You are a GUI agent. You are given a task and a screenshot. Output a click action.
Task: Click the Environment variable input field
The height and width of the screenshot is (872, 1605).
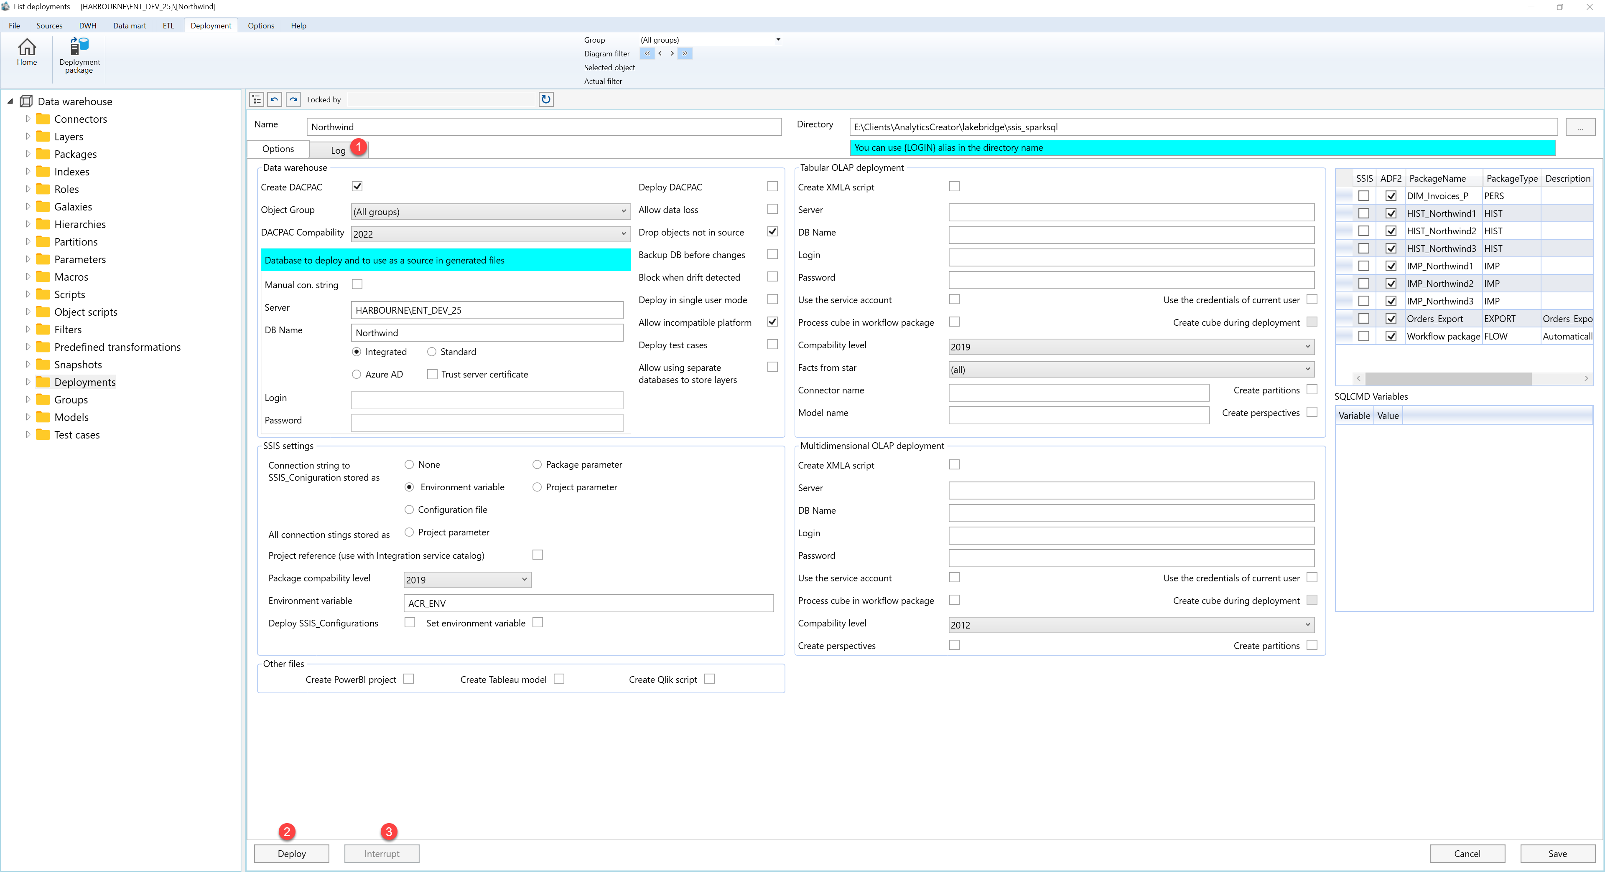click(x=589, y=603)
